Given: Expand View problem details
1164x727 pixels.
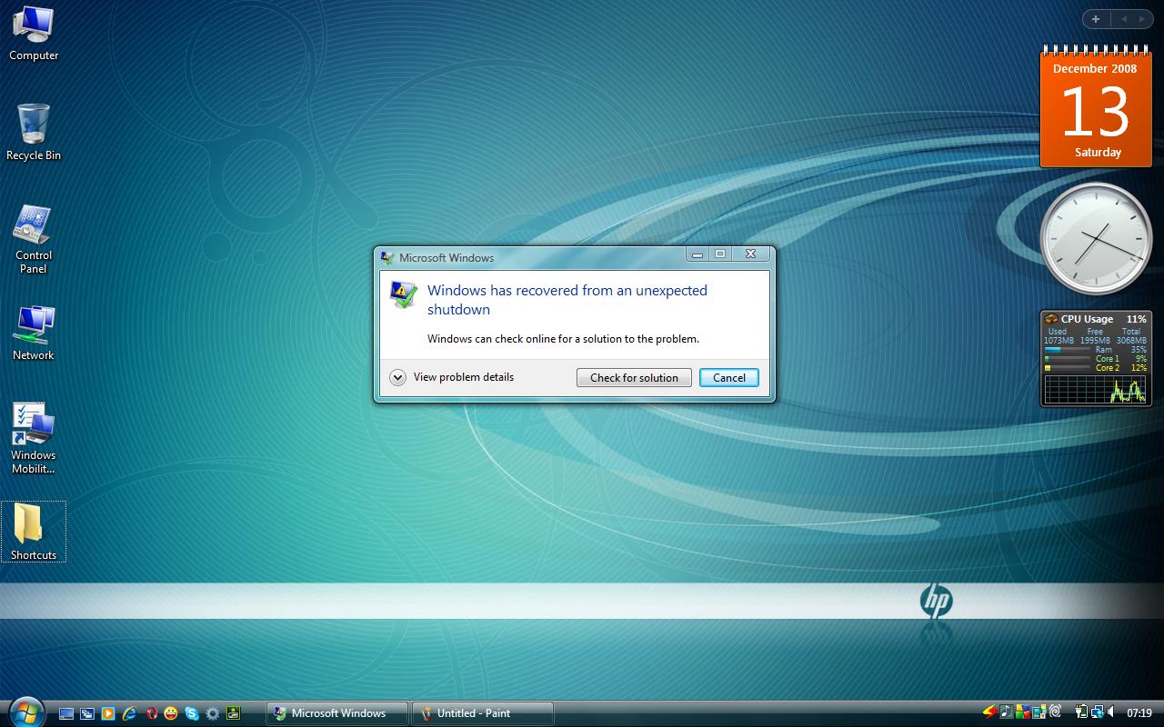Looking at the screenshot, I should 452,377.
